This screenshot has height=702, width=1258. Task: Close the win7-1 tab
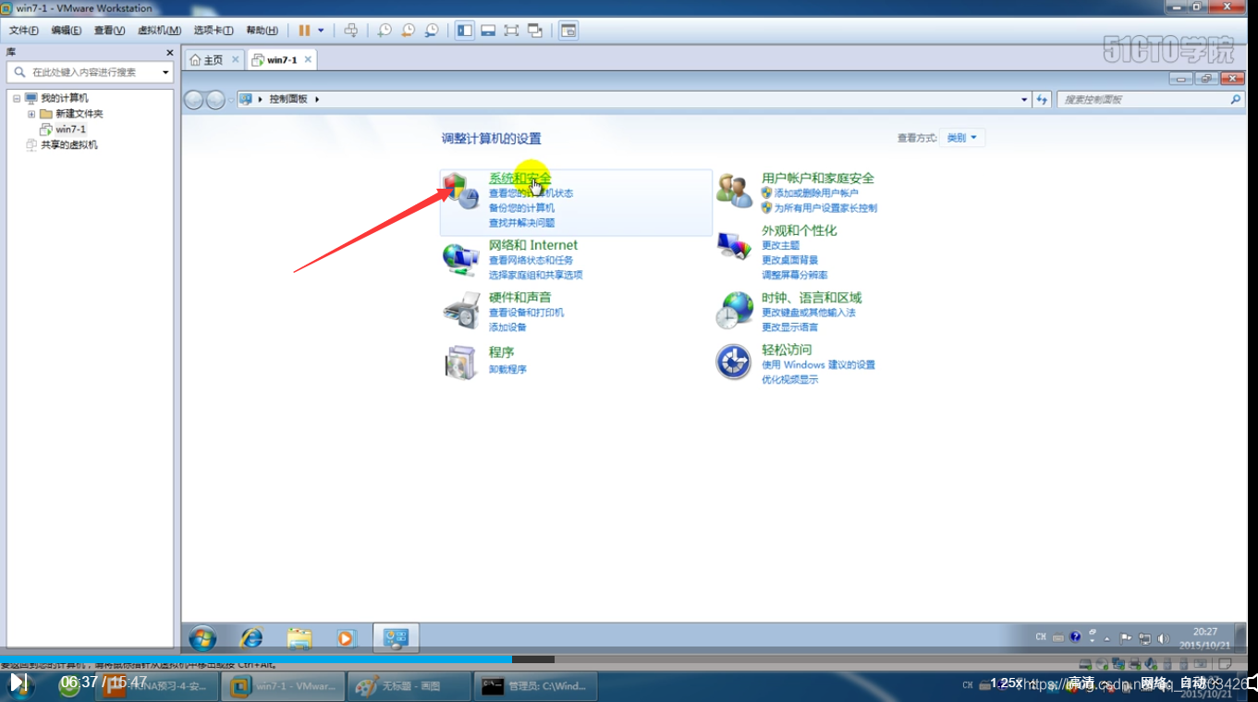click(308, 59)
